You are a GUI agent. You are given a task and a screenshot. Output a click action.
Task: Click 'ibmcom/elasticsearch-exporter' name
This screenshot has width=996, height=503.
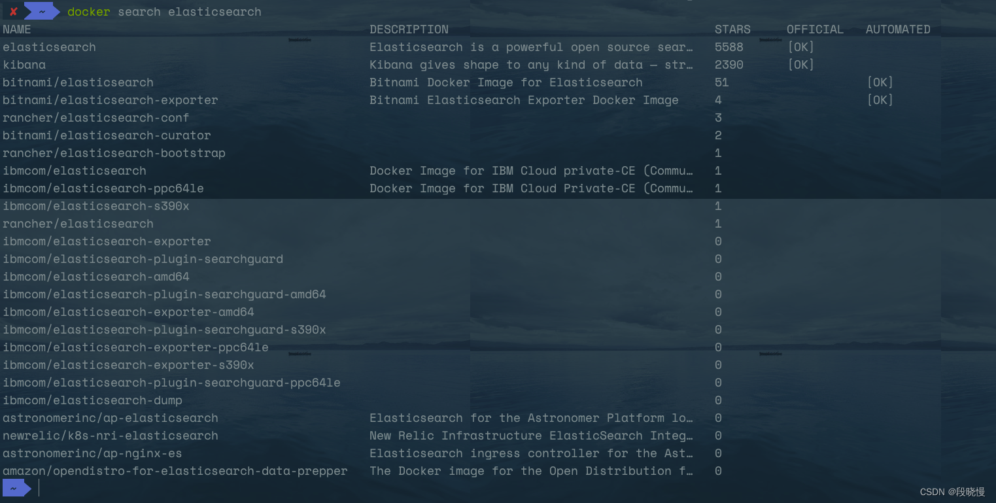pyautogui.click(x=107, y=241)
